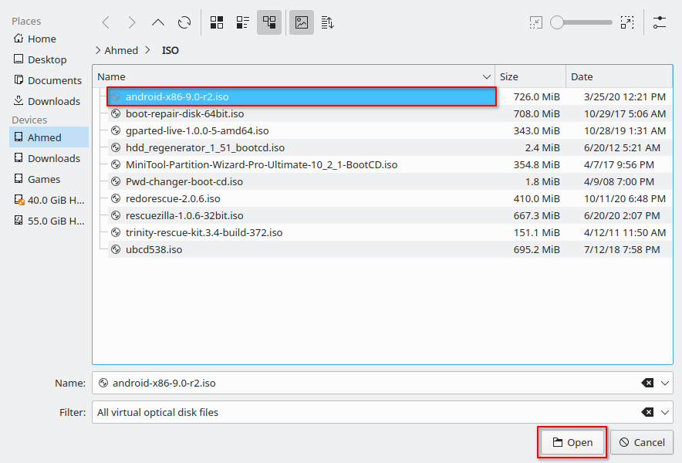
Task: Sort by the Name column header
Action: pyautogui.click(x=294, y=76)
